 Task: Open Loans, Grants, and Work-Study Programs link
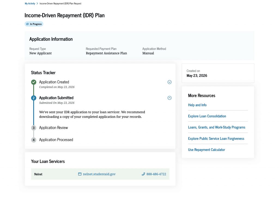(217, 127)
